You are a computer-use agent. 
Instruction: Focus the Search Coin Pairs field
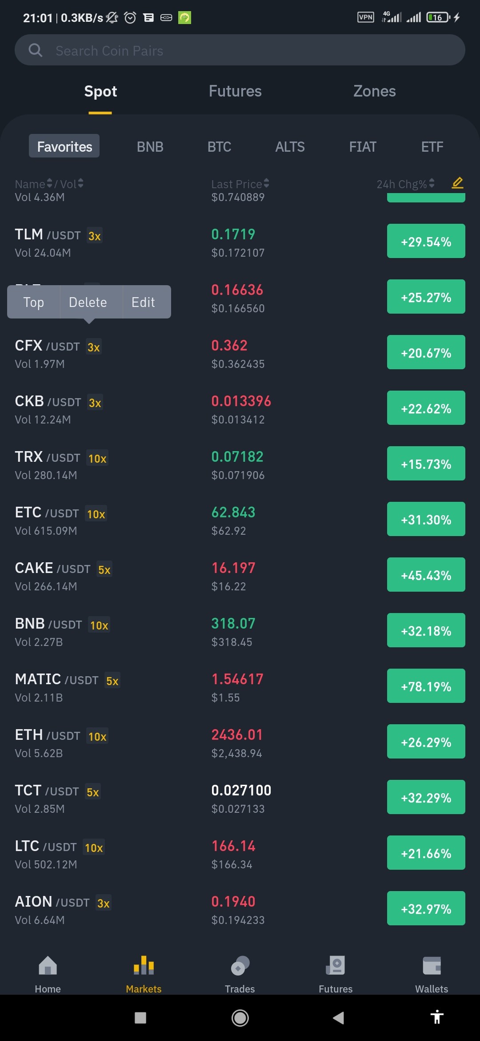[240, 50]
